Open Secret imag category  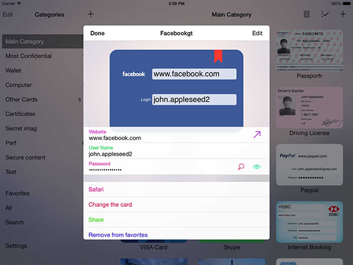point(21,129)
